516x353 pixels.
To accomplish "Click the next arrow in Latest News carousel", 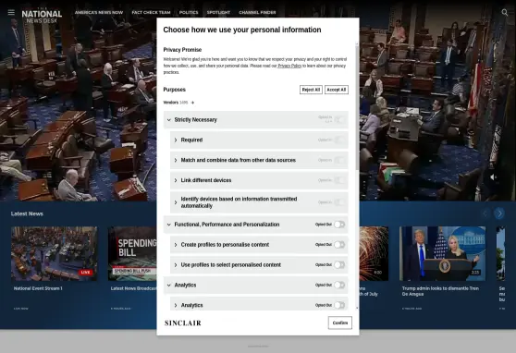I will 499,213.
